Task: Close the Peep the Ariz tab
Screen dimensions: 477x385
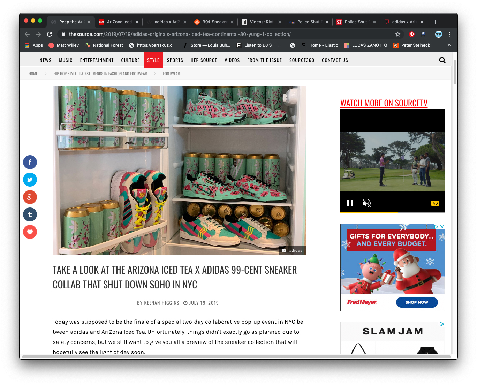Action: (x=89, y=22)
